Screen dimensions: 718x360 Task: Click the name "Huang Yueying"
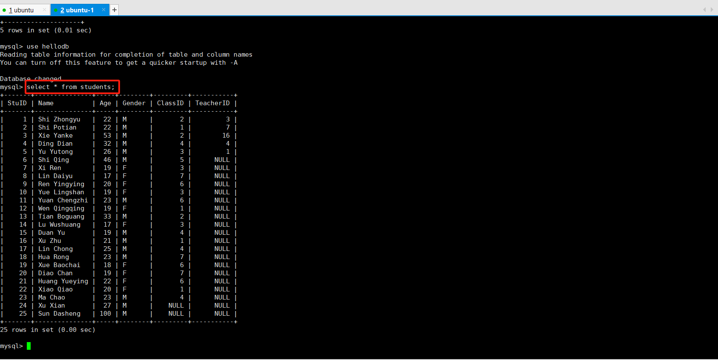click(x=63, y=281)
